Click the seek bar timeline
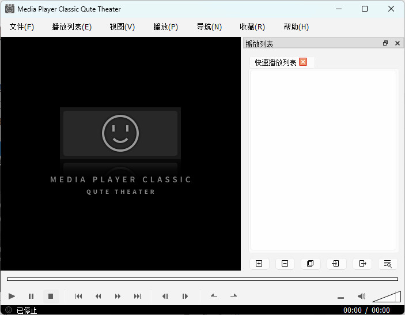The height and width of the screenshot is (315, 405). click(202, 279)
